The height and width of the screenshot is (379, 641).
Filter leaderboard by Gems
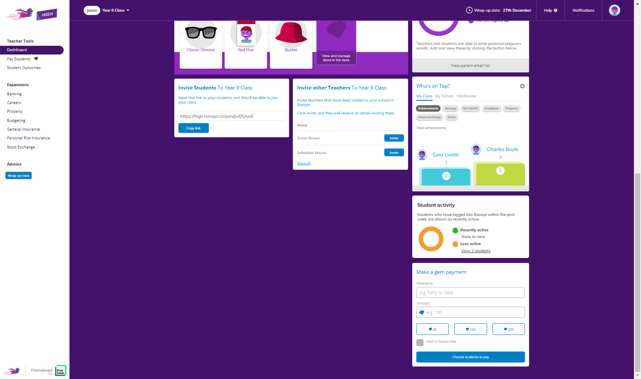click(452, 117)
